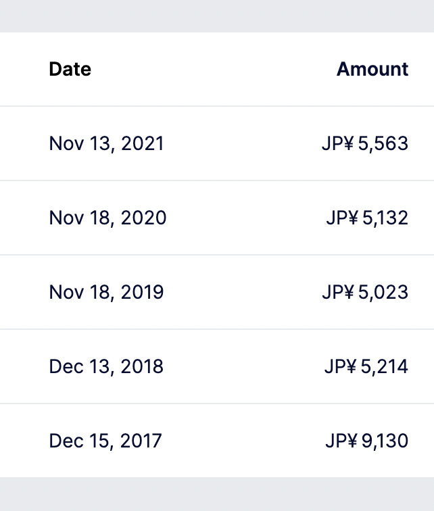This screenshot has height=511, width=434.
Task: Click the year 2018 in fourth row
Action: pyautogui.click(x=142, y=366)
